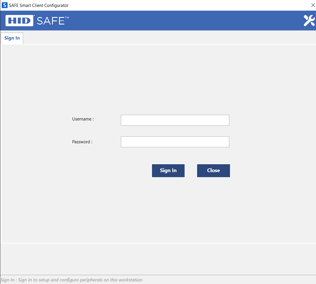Click the Close button

pyautogui.click(x=213, y=171)
